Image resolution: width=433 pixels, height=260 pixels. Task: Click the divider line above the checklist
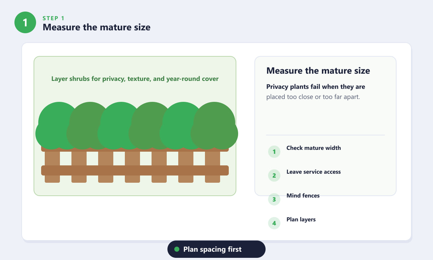click(x=325, y=135)
